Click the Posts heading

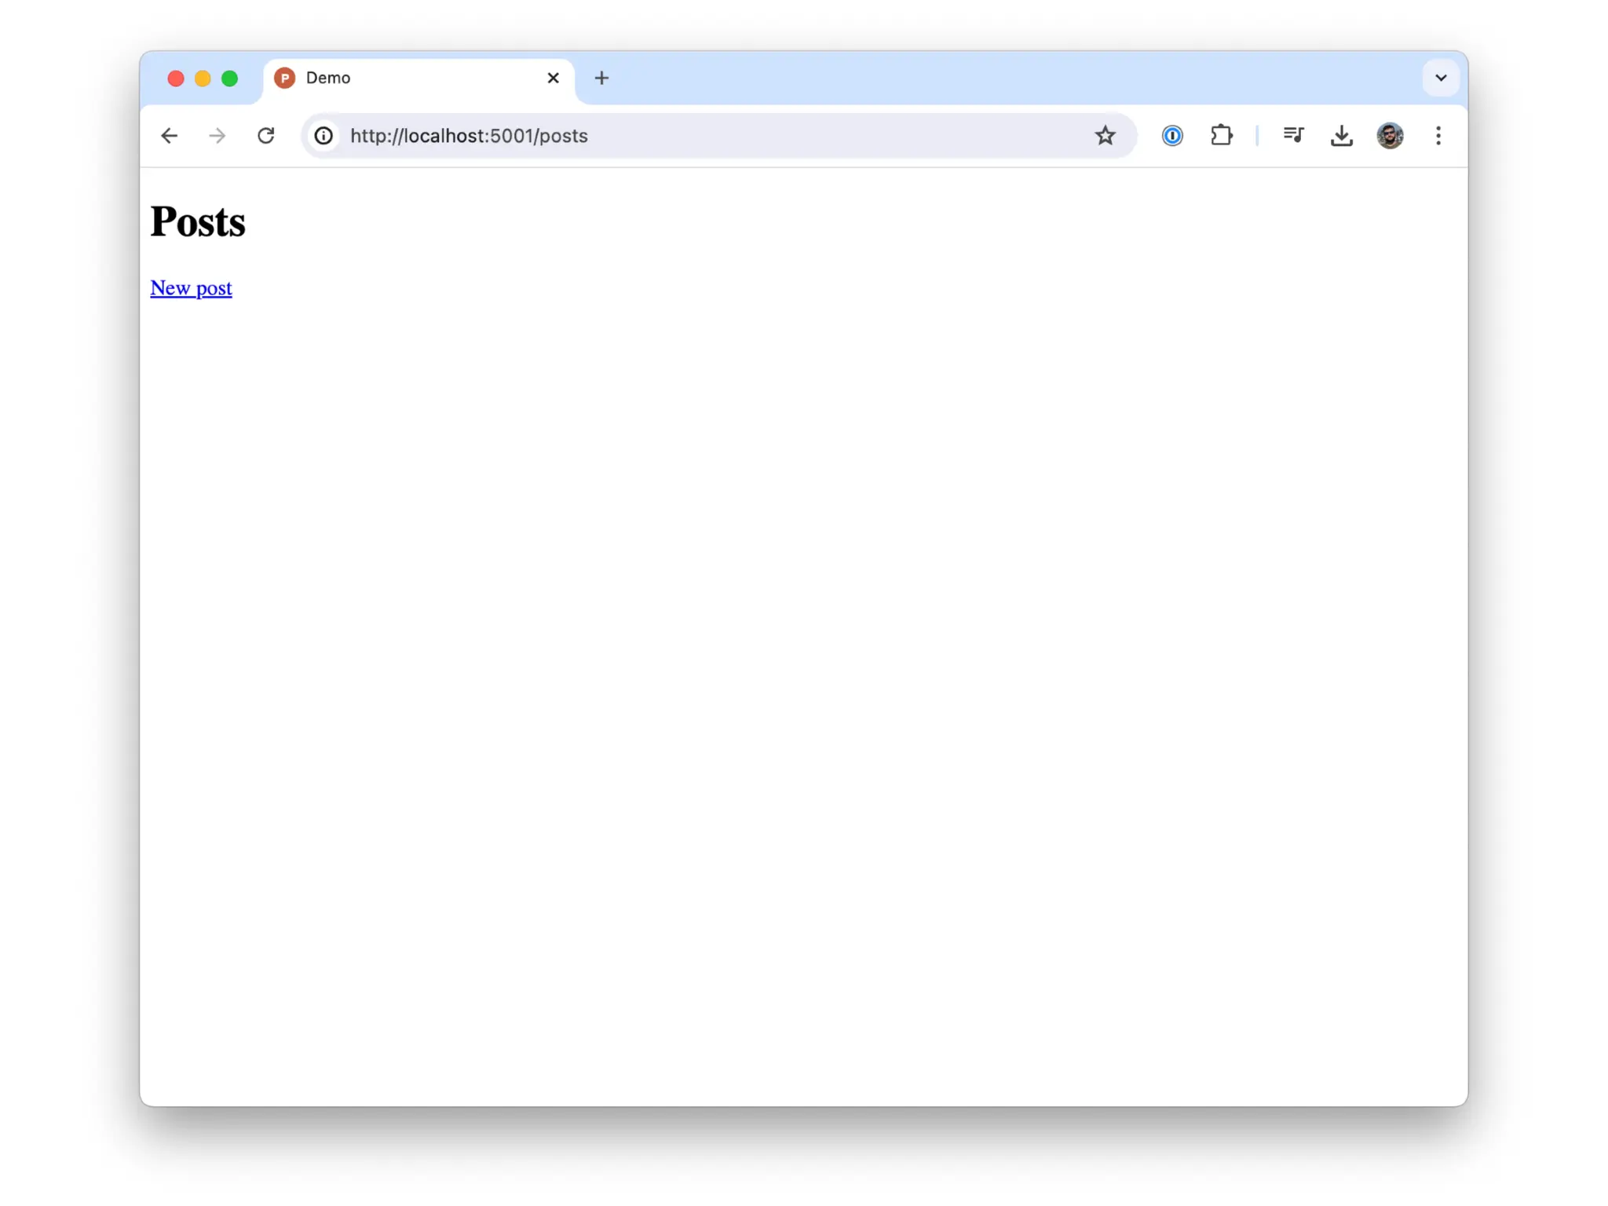tap(198, 221)
